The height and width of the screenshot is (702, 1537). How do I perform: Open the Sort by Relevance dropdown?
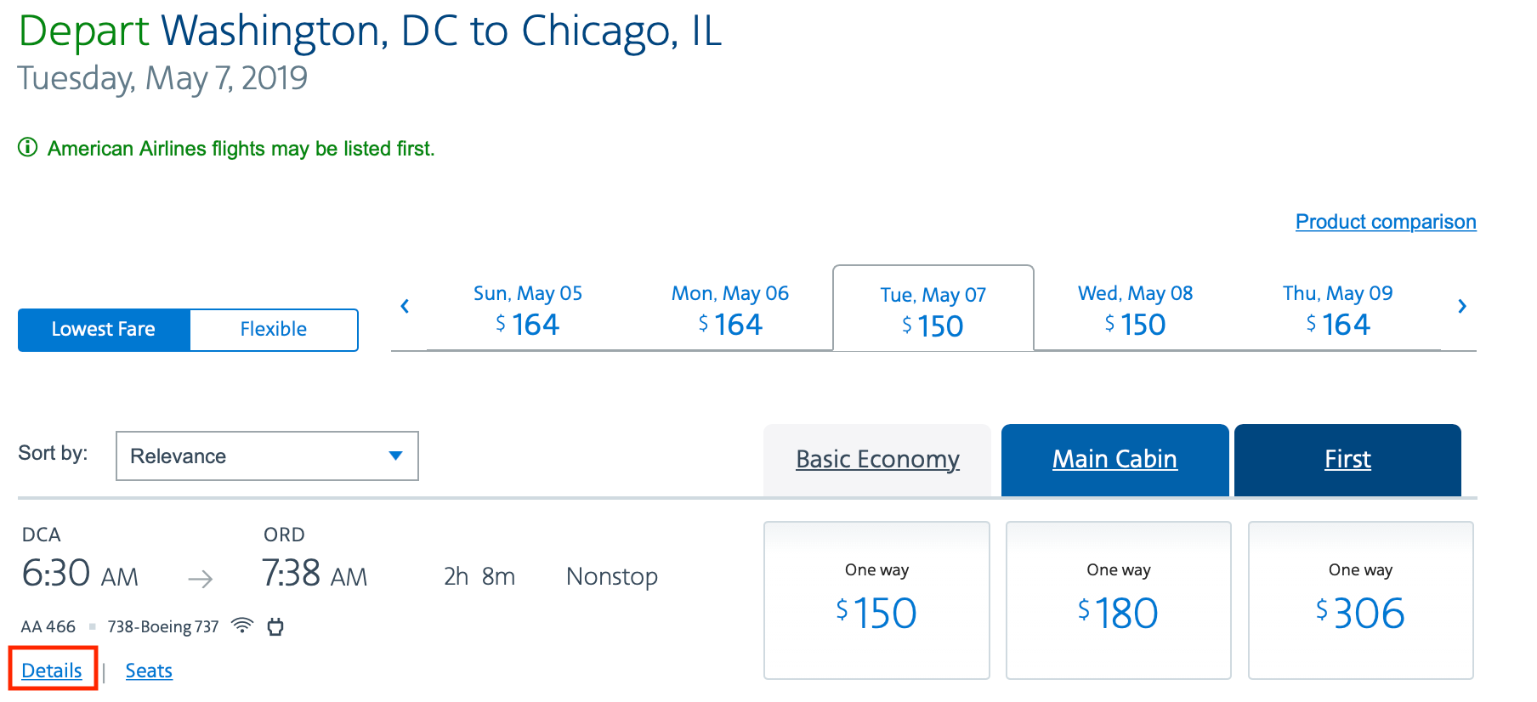(x=267, y=456)
